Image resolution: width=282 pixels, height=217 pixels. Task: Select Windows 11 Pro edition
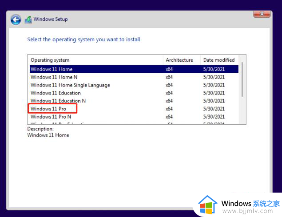[x=134, y=109]
